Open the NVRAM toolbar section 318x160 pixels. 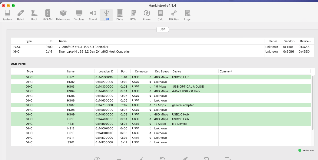(48, 15)
